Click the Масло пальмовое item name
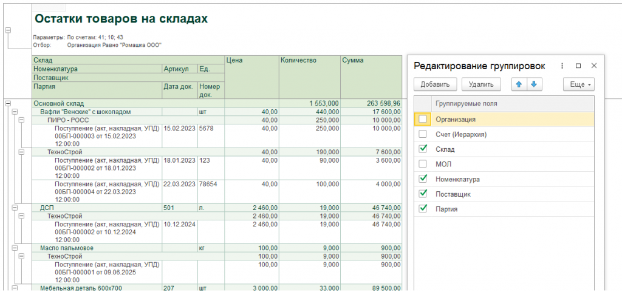Viewport: 622px width, 292px height. (x=67, y=248)
